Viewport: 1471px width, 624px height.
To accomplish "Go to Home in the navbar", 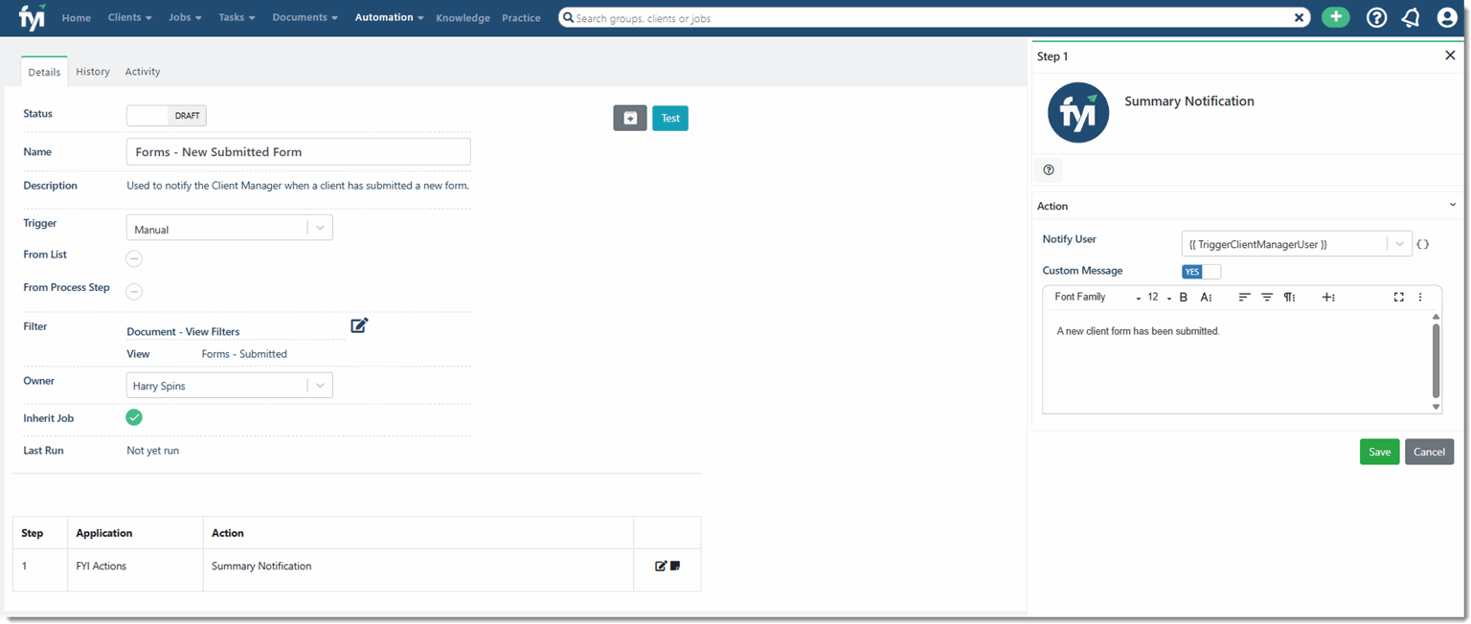I will 77,17.
